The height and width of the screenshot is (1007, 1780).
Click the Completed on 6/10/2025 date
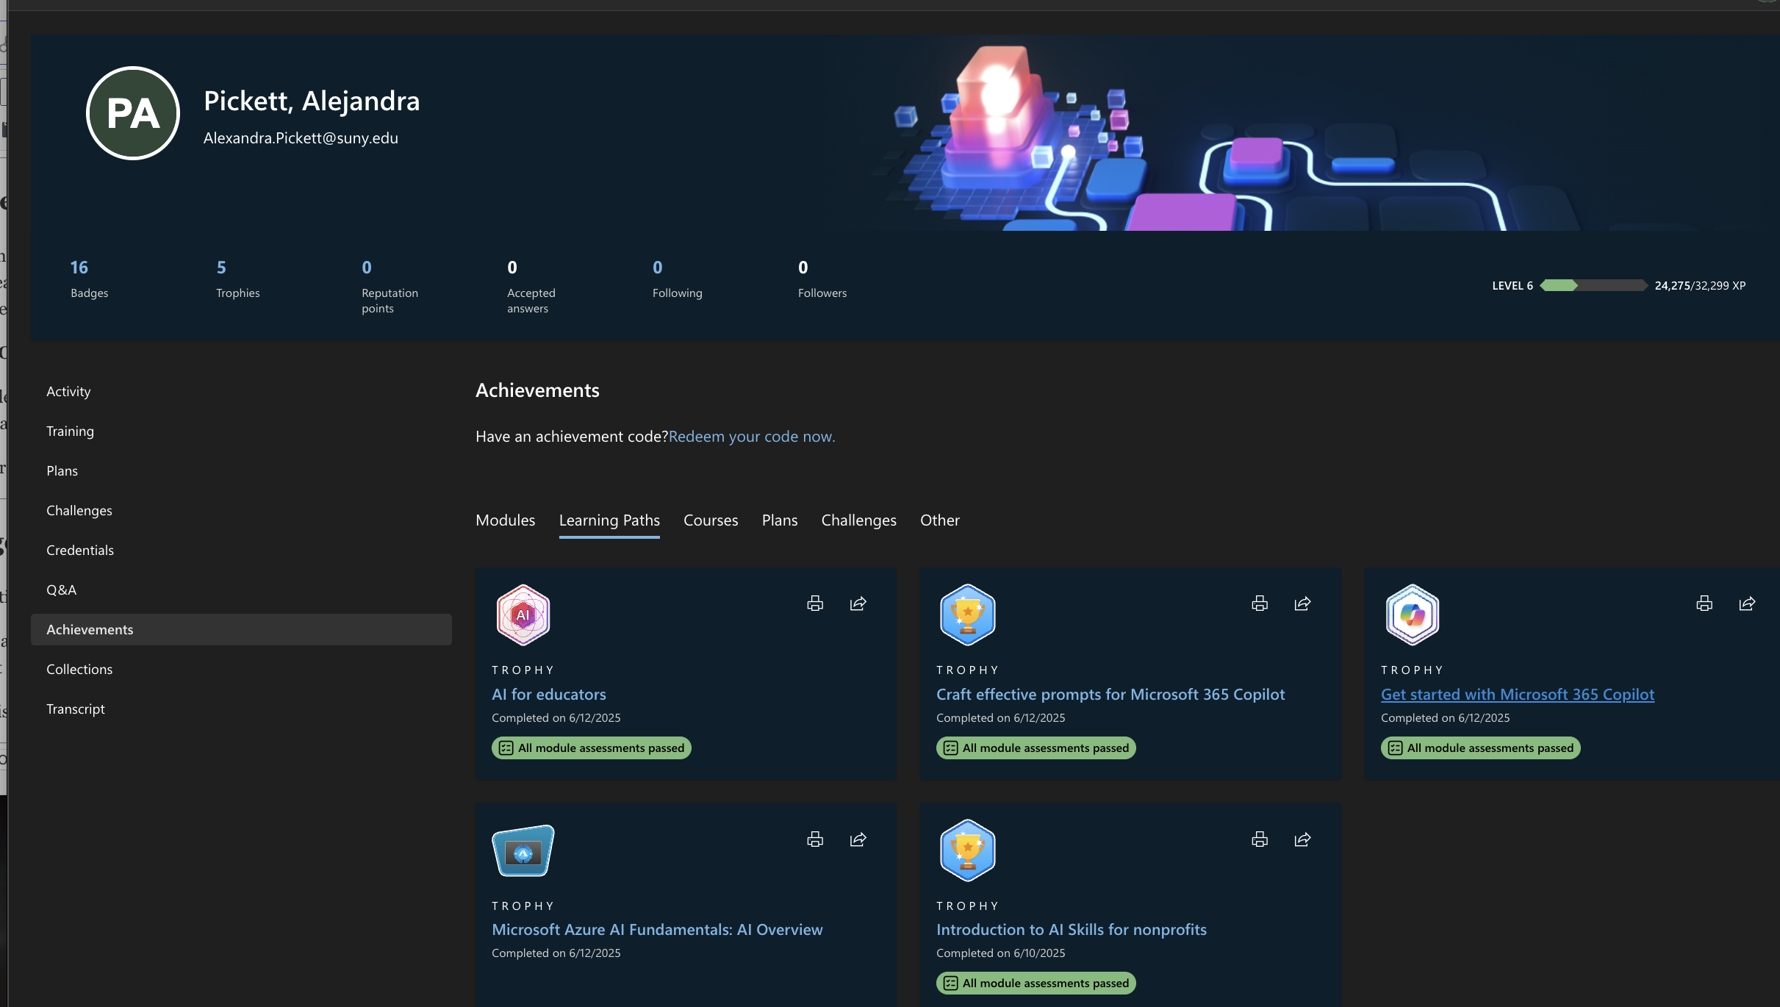pyautogui.click(x=1001, y=953)
